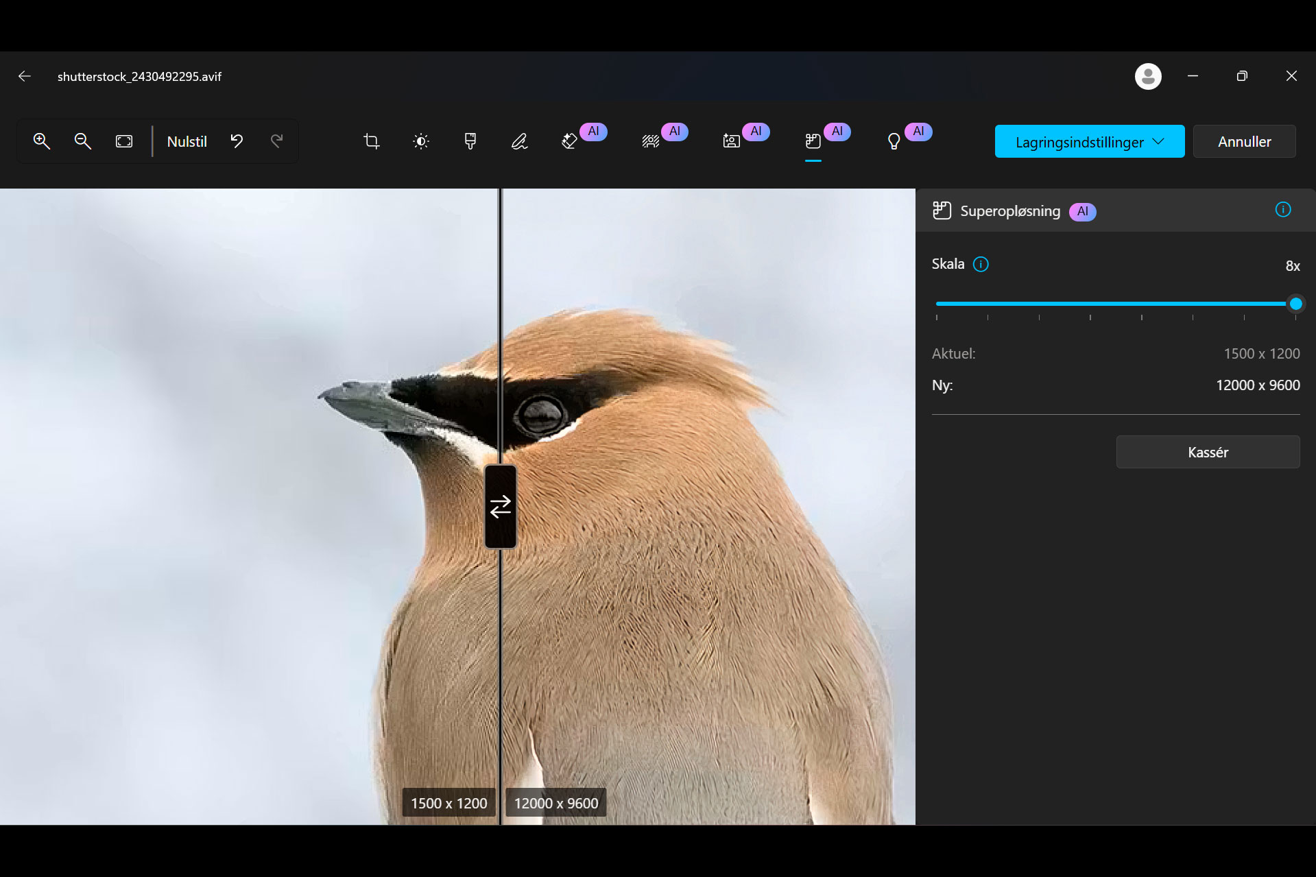The image size is (1316, 877).
Task: Click the zoom out magnifier icon
Action: pyautogui.click(x=83, y=141)
